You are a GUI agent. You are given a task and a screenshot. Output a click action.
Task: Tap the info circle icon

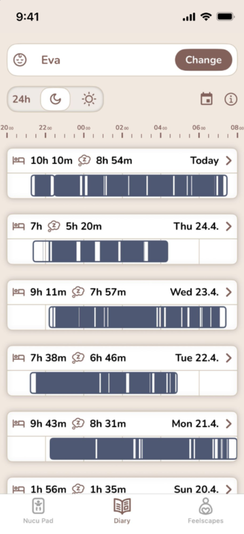point(231,99)
